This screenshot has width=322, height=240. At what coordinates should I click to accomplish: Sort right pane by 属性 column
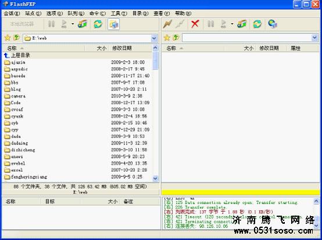tap(303, 48)
